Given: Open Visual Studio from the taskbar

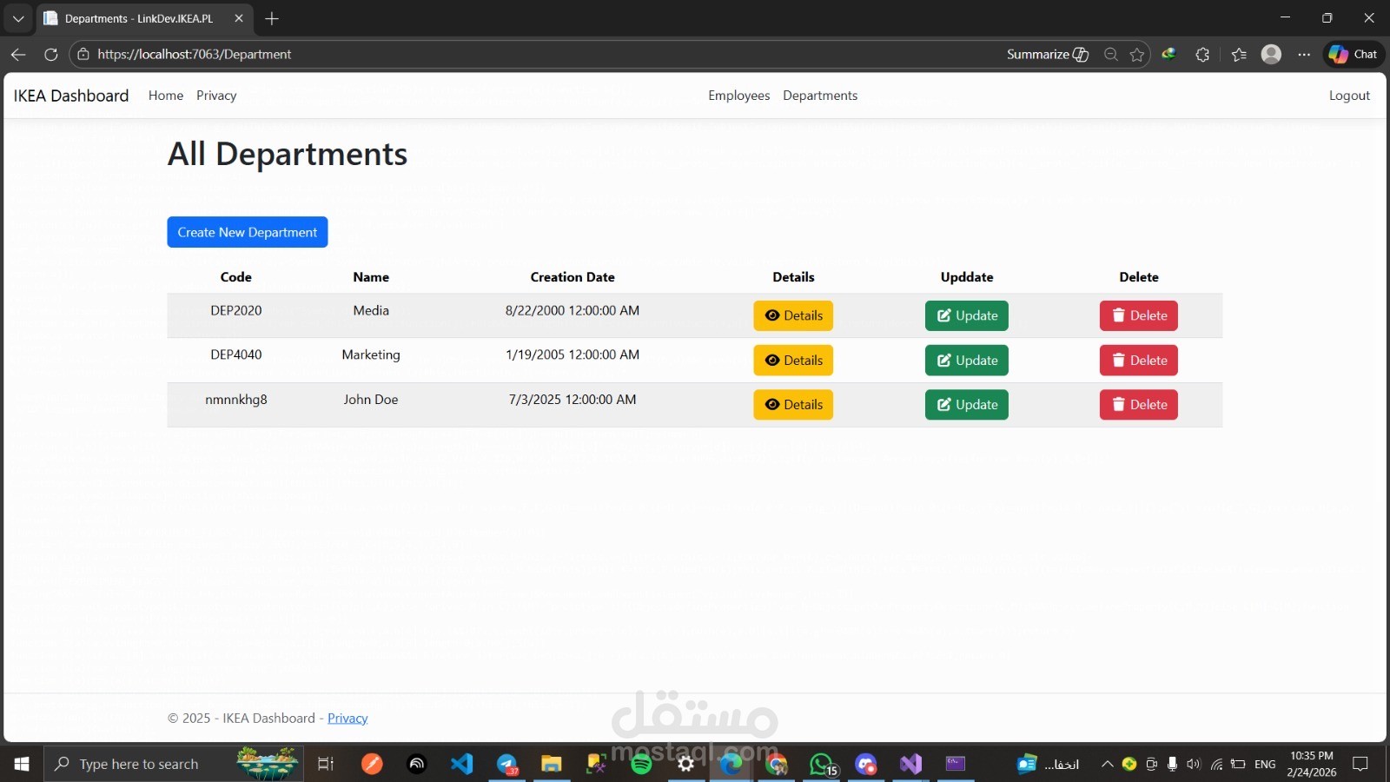Looking at the screenshot, I should tap(910, 764).
